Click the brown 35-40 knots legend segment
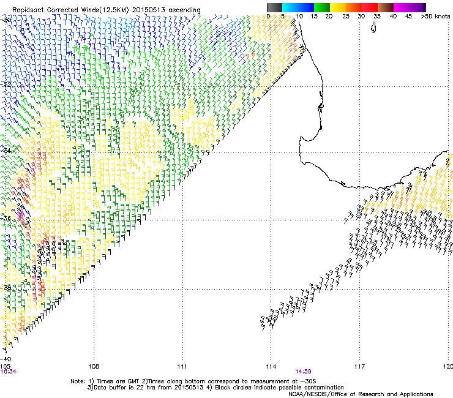 [x=386, y=7]
